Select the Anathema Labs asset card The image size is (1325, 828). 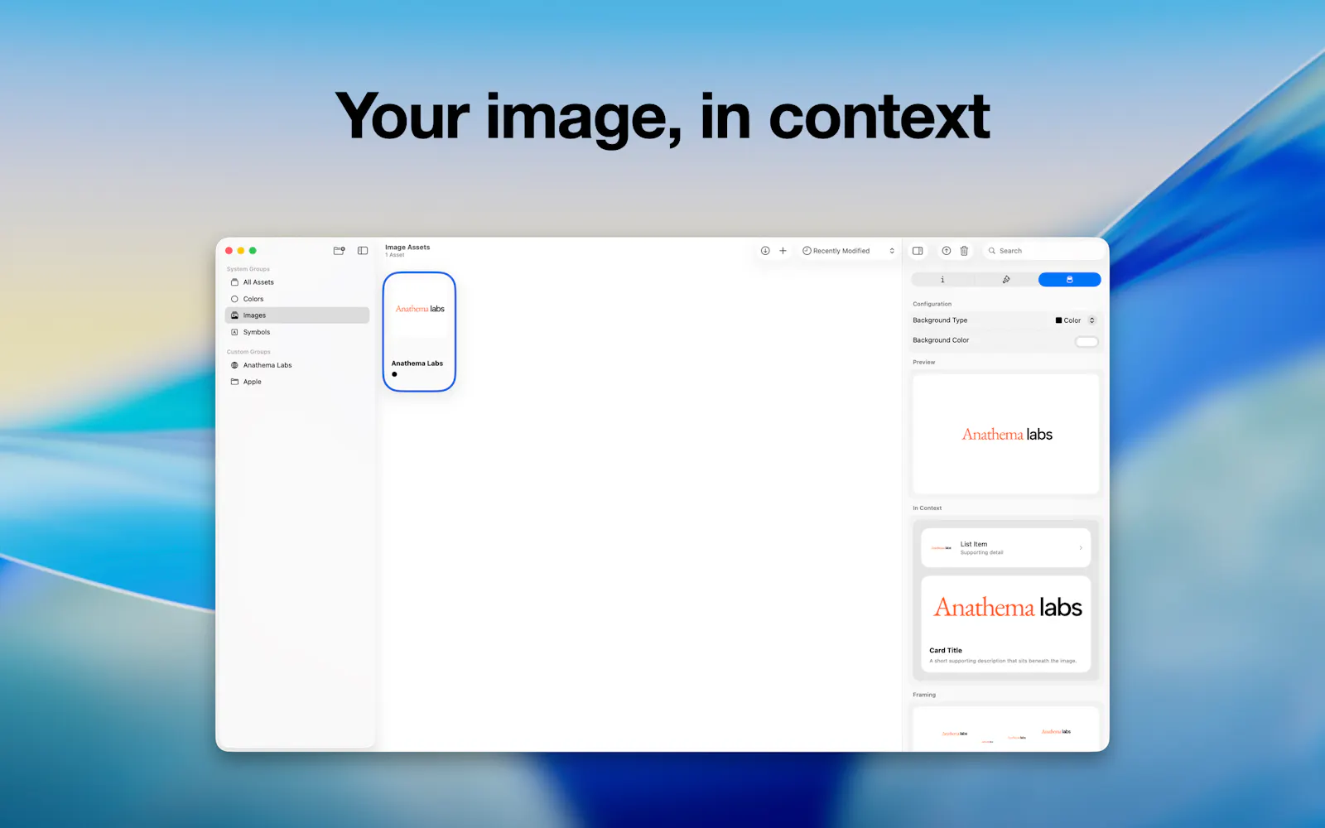coord(419,331)
